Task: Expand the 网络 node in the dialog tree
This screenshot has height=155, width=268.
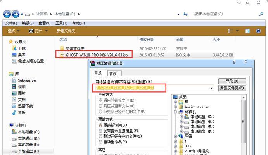Action: (175, 136)
